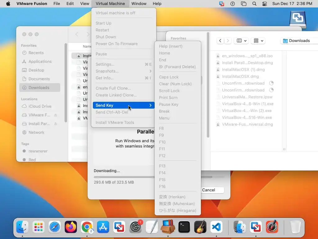Launch Visual Studio Code from dock
This screenshot has height=239, width=318.
pos(216,227)
